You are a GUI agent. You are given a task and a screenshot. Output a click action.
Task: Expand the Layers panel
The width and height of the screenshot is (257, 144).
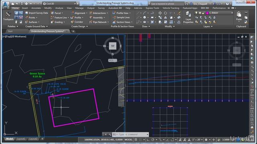click(x=208, y=26)
